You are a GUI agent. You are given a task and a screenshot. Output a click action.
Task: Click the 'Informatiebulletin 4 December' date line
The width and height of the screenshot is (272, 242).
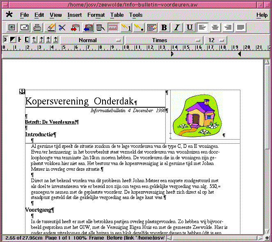(x=128, y=111)
